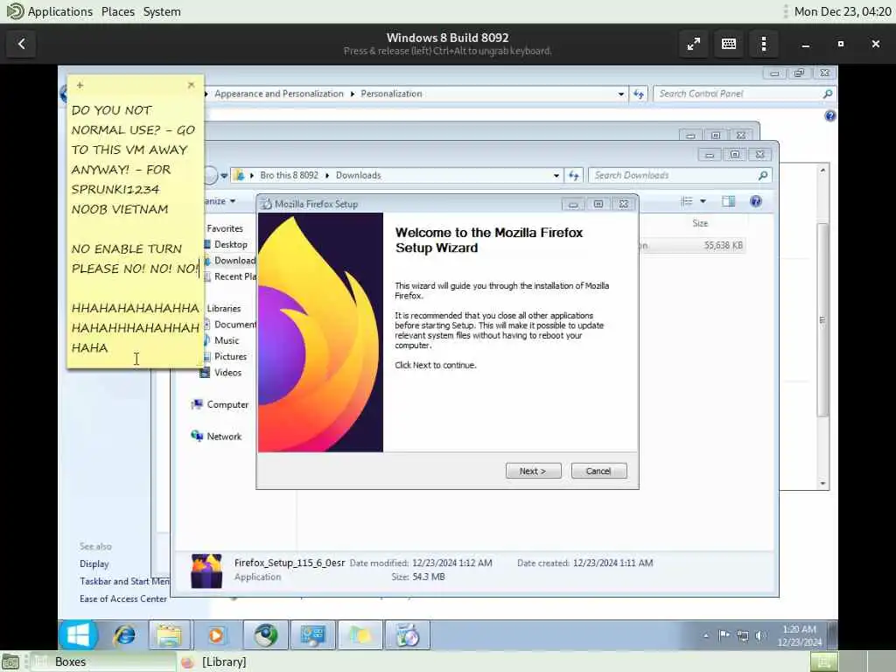Open the Windows Start button
This screenshot has height=672, width=896.
tap(78, 635)
